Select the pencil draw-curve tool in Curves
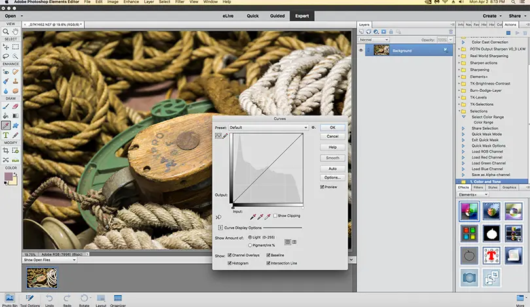Image resolution: width=530 pixels, height=307 pixels. (226, 136)
